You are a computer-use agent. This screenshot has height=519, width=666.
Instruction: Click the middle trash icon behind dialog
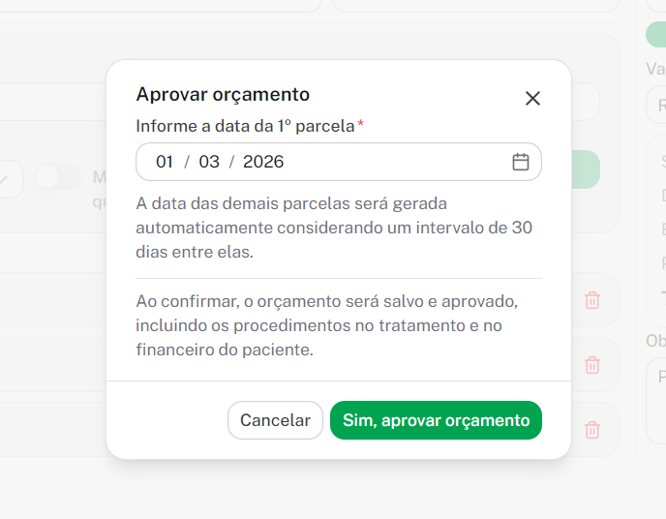point(592,365)
